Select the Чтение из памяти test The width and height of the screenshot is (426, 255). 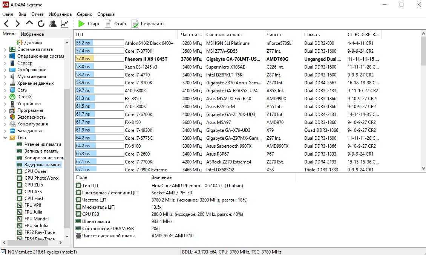(x=43, y=144)
